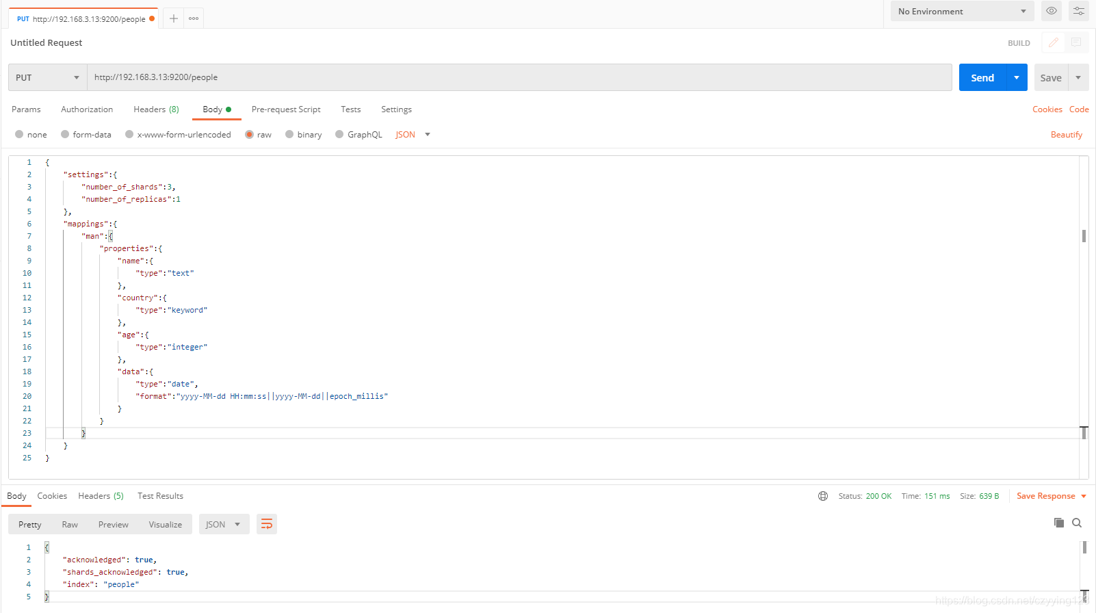Open the tab options ellipsis menu
The width and height of the screenshot is (1096, 613).
coord(194,18)
